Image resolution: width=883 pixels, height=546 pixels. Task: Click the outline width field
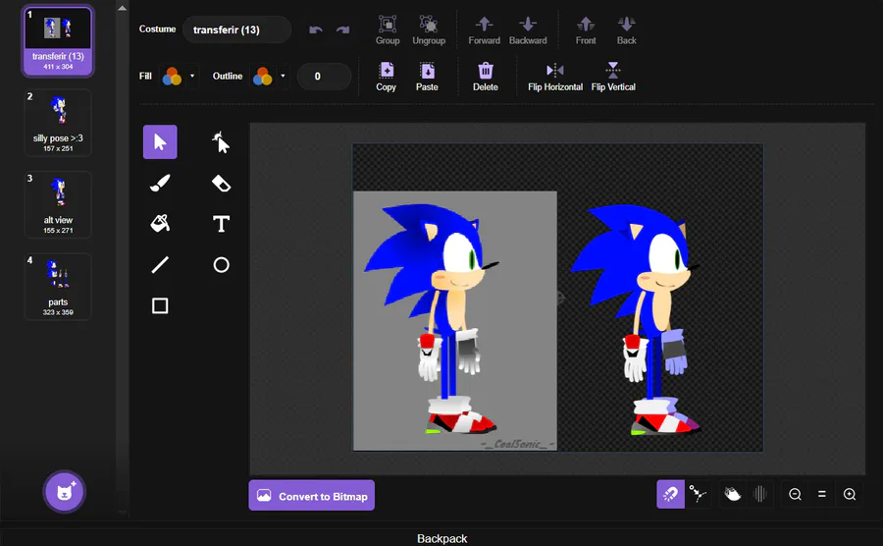pyautogui.click(x=324, y=76)
